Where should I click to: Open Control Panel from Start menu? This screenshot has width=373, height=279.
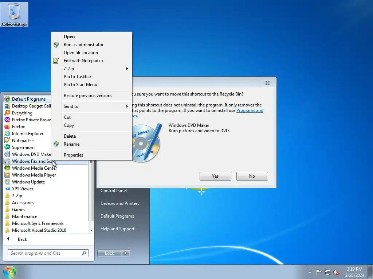pyautogui.click(x=114, y=191)
